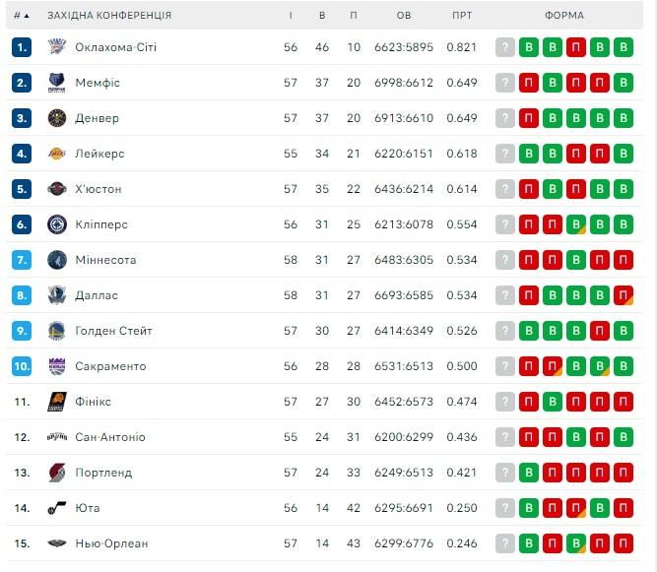Click the Golden State Warriors logo
The image size is (657, 572).
56,331
